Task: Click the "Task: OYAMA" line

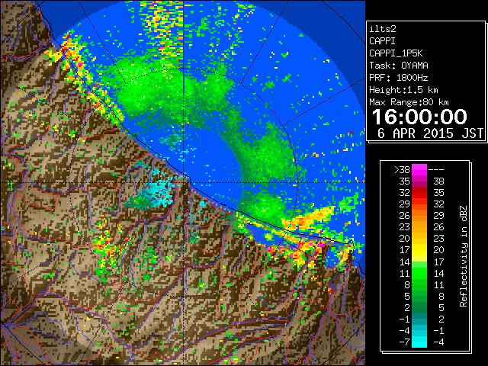Action: (399, 66)
